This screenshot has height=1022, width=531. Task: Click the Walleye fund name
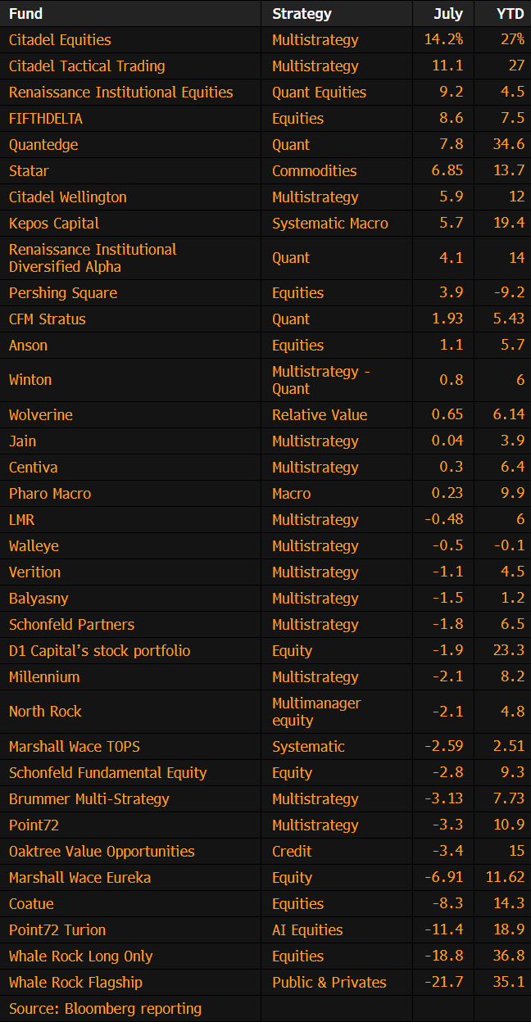pos(34,546)
